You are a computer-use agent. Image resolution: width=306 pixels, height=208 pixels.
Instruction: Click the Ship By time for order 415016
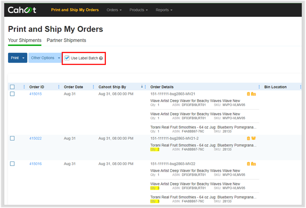point(116,164)
